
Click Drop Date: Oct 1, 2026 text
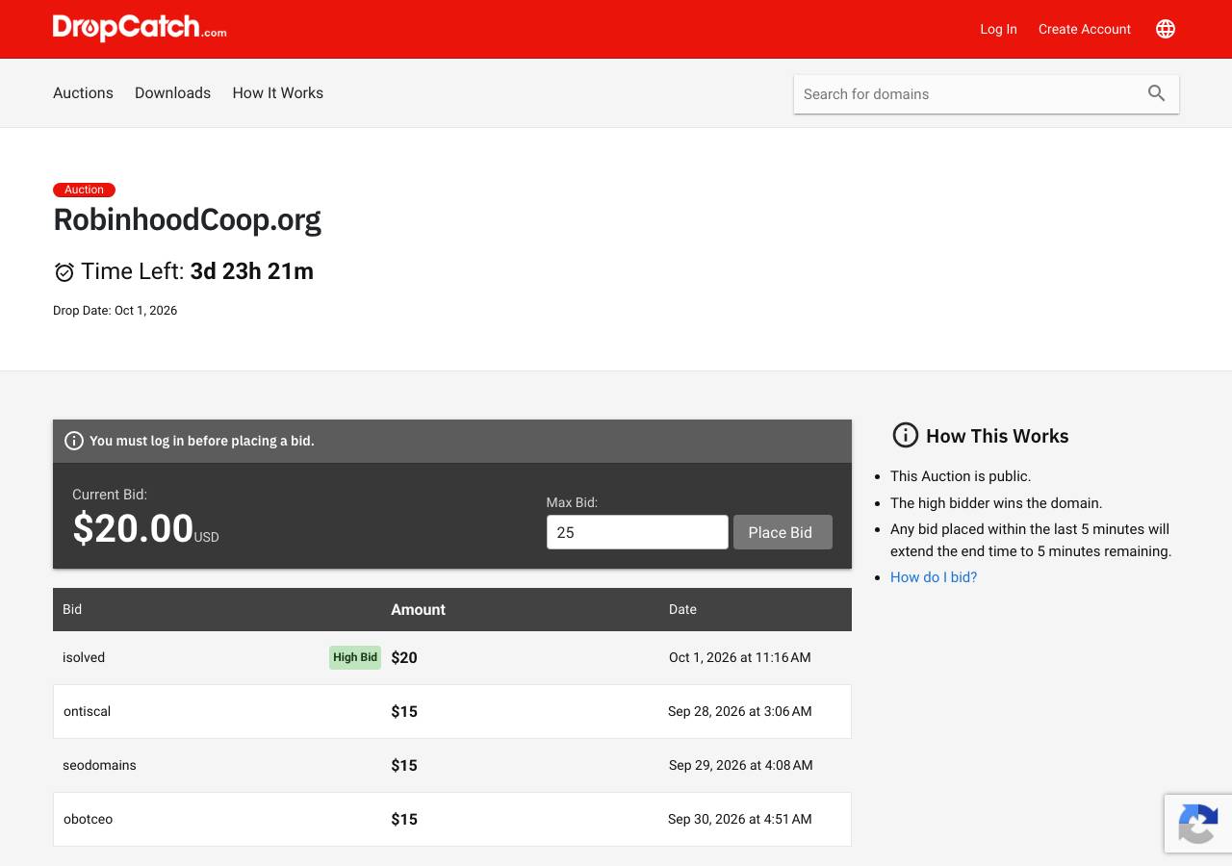pyautogui.click(x=115, y=310)
